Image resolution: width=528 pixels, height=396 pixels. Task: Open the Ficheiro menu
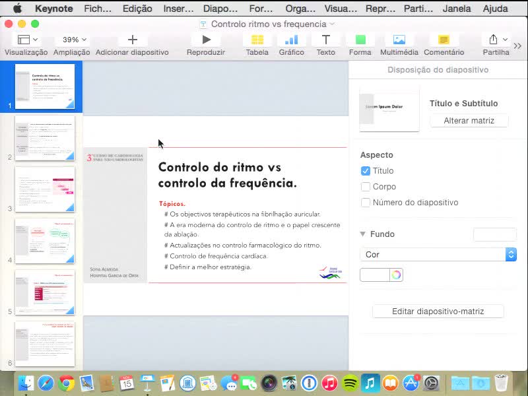[98, 9]
